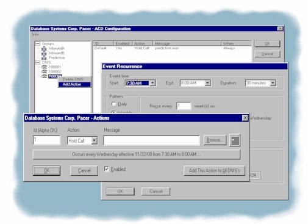Select the Weekly pattern radio button
Viewport: 308px width, 224px height.
pos(113,112)
